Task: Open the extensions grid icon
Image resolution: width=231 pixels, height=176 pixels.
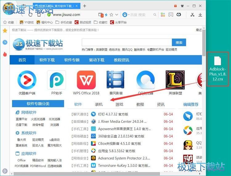Action: click(163, 14)
